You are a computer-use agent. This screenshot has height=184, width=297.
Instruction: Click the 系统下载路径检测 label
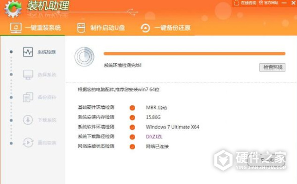[x=96, y=137]
